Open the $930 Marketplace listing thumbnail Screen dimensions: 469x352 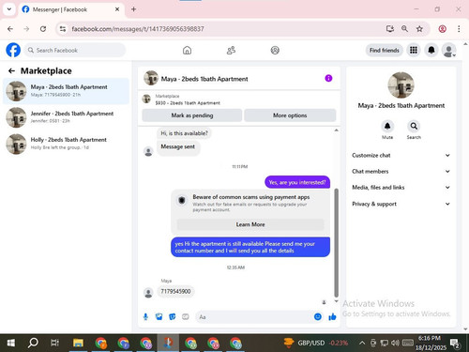point(146,99)
